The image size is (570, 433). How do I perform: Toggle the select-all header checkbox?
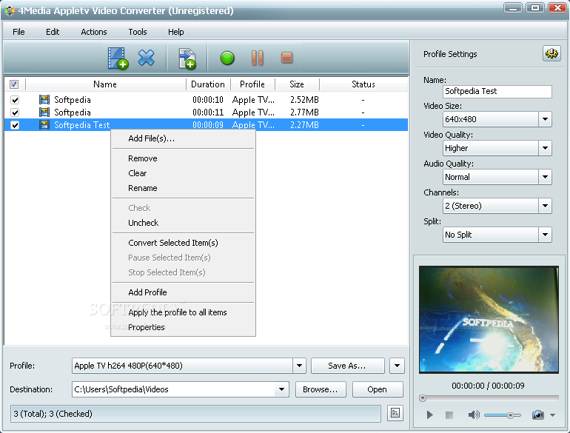click(14, 84)
